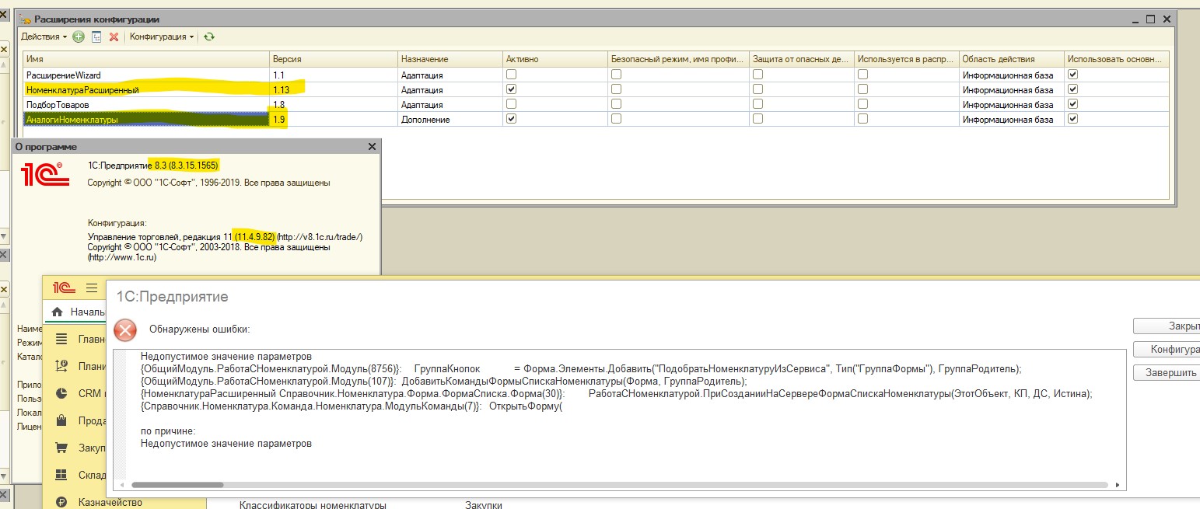Open the Продажи shopping bag icon

tap(62, 420)
